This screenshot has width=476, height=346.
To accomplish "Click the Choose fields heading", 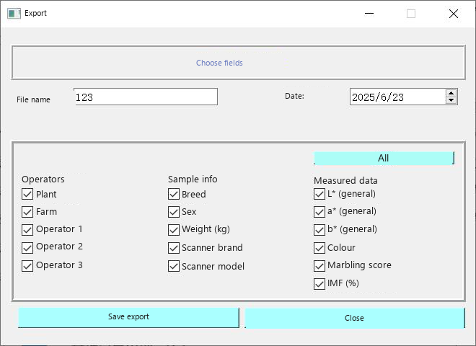I will pyautogui.click(x=219, y=63).
